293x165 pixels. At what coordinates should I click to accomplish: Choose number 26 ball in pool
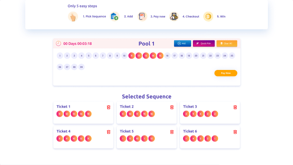point(60,67)
